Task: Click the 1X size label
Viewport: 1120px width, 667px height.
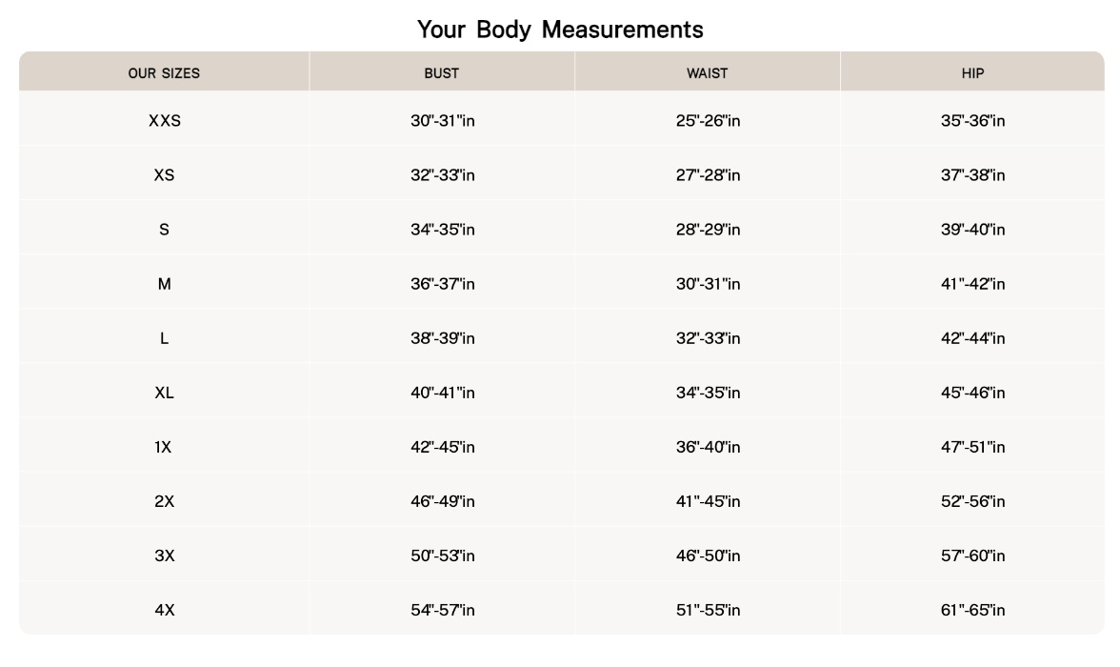Action: [164, 447]
